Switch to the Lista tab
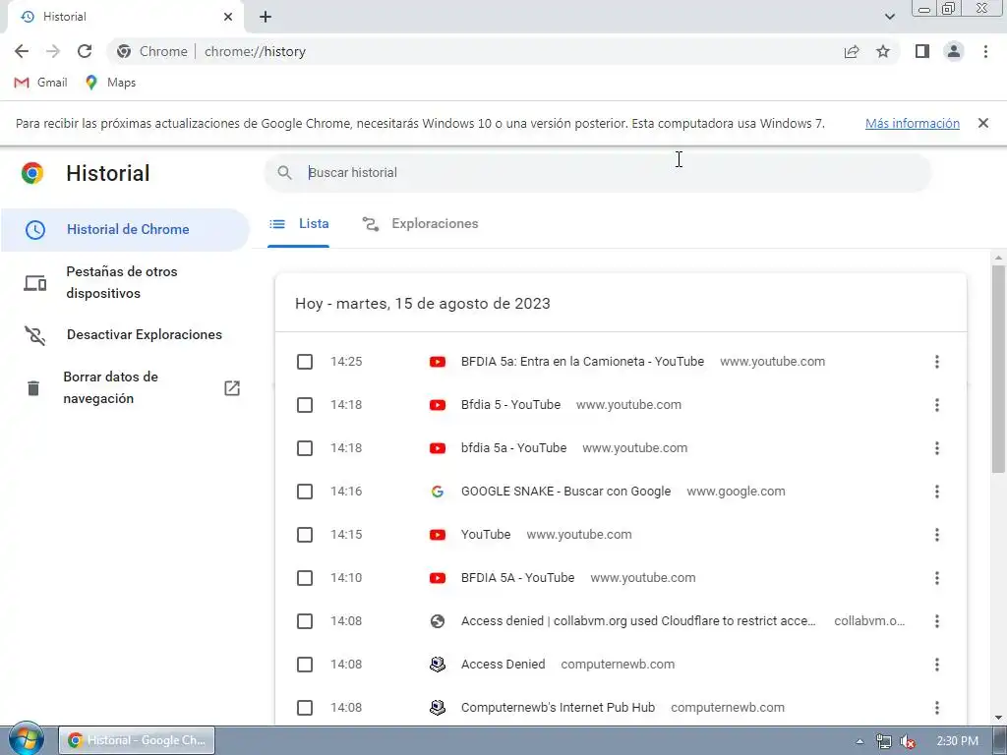Image resolution: width=1007 pixels, height=755 pixels. click(x=299, y=223)
